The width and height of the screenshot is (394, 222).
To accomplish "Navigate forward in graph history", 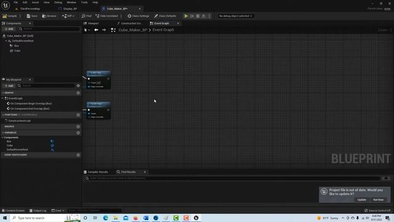I will 104,30.
